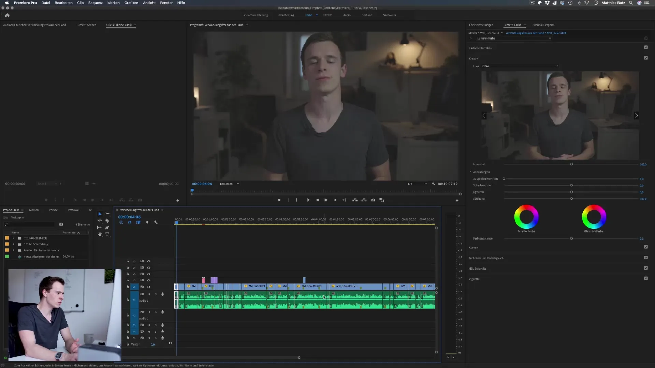Open the Grafiken menu

[x=131, y=3]
